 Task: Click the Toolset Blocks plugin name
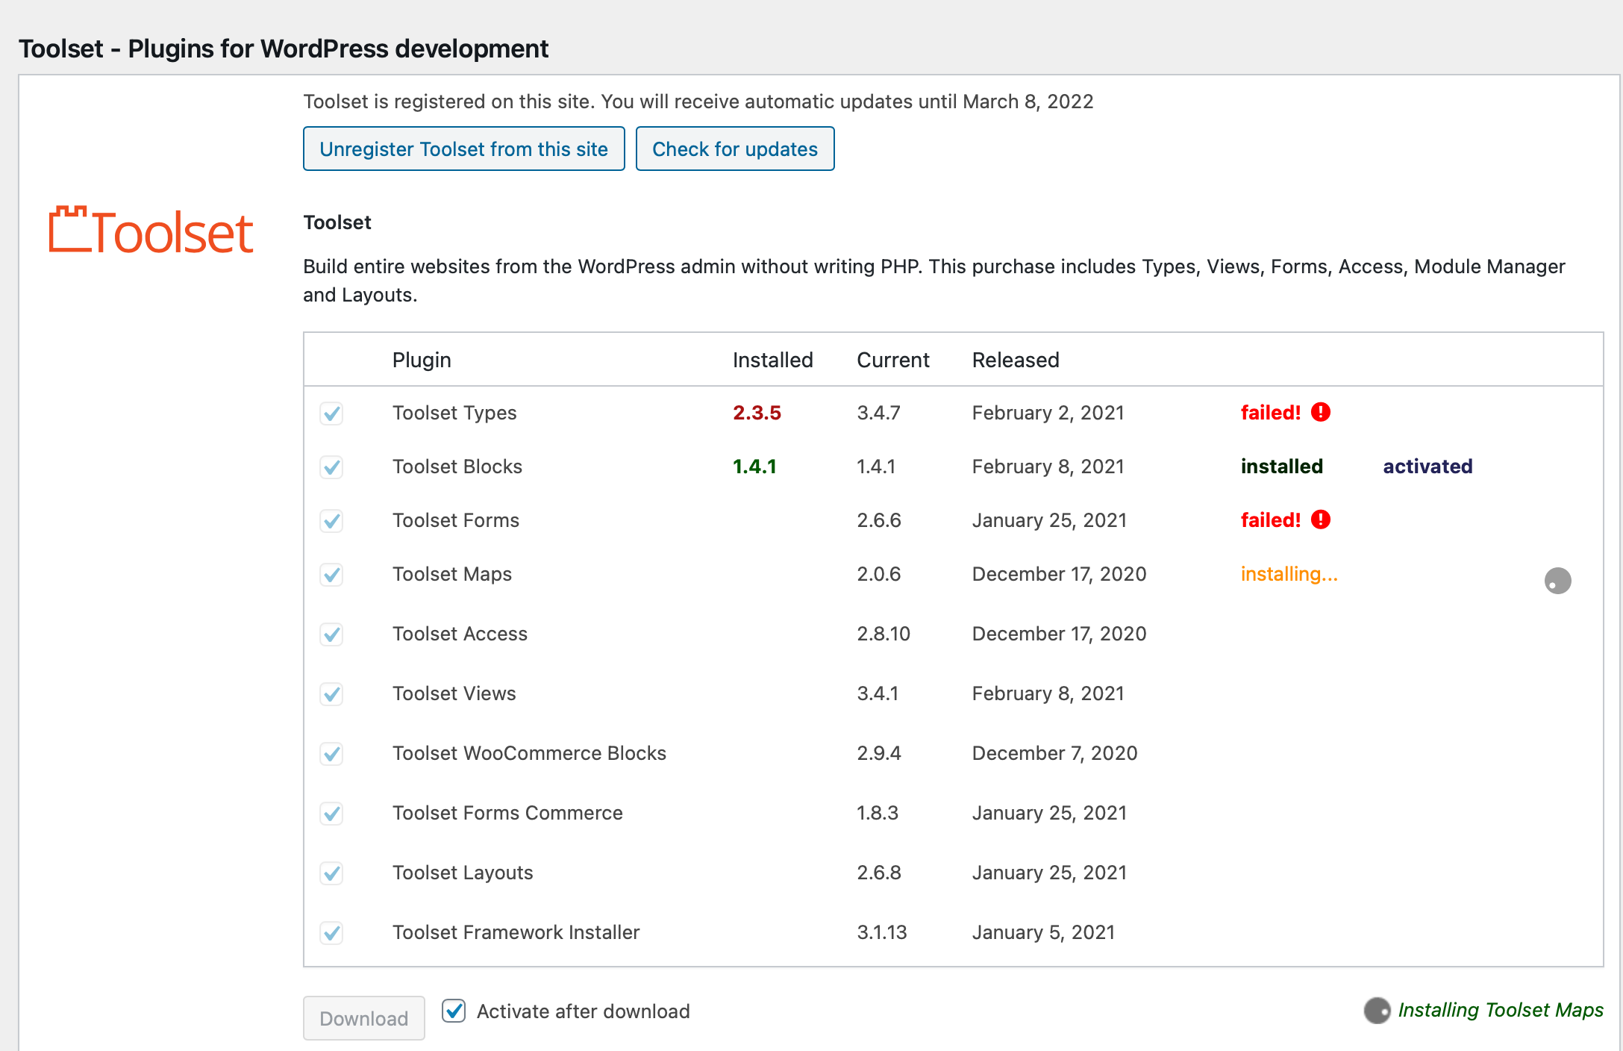[x=457, y=467]
